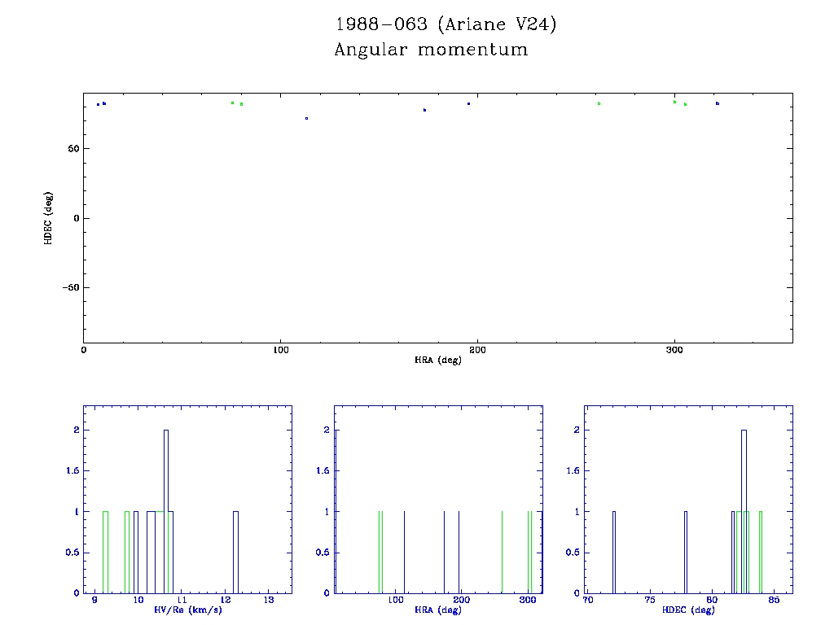Click the plot title "1988-063 (Ariane V24)"
The height and width of the screenshot is (625, 834).
click(x=446, y=24)
